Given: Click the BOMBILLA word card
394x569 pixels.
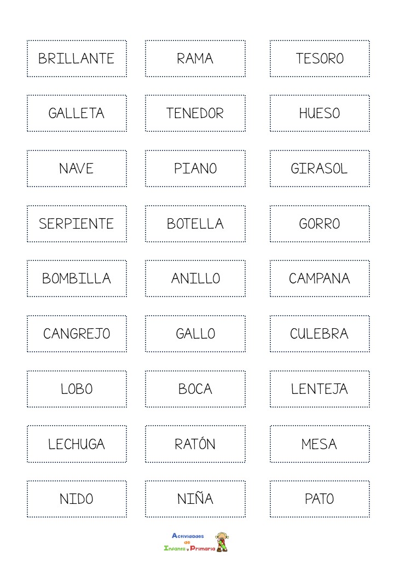Looking at the screenshot, I should point(77,278).
